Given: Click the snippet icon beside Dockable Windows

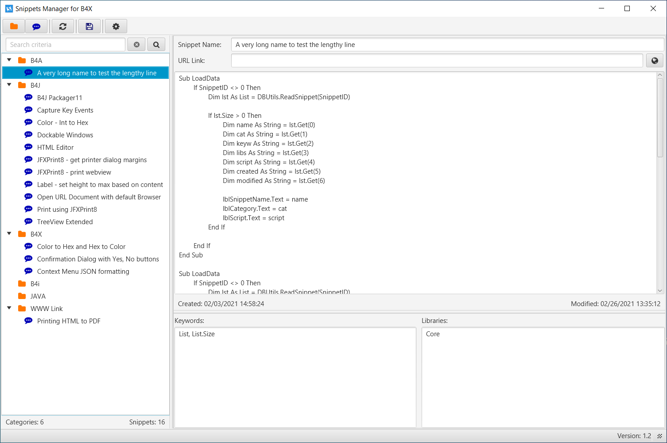Looking at the screenshot, I should [x=28, y=135].
